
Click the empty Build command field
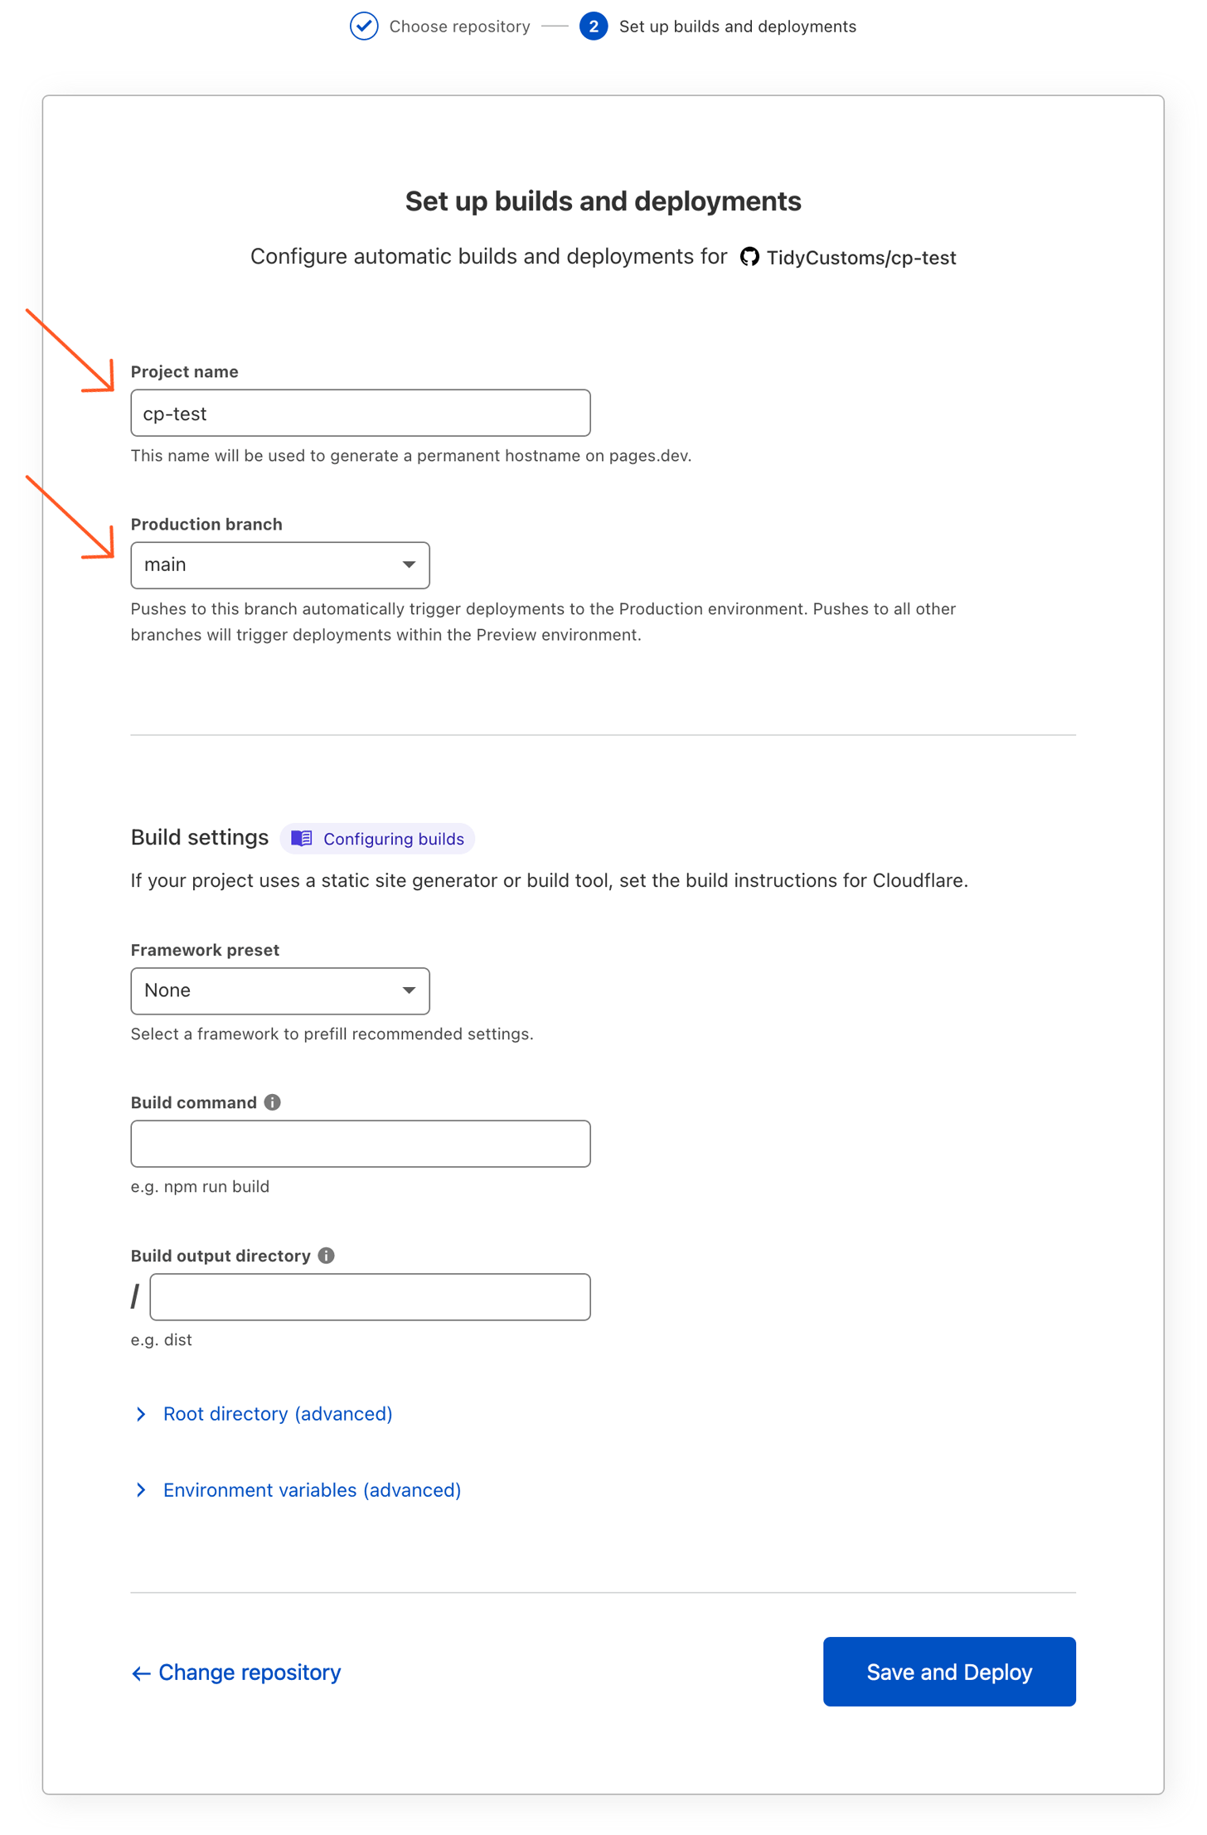(360, 1143)
